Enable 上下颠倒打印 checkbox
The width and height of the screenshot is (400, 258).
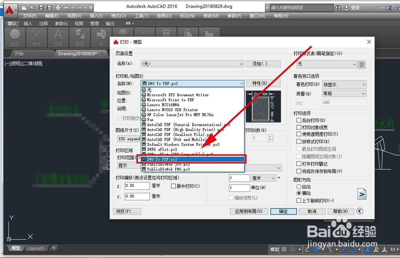click(x=299, y=201)
